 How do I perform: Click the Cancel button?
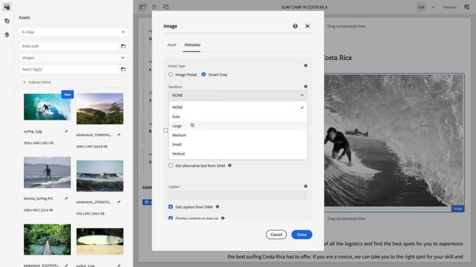(x=276, y=234)
